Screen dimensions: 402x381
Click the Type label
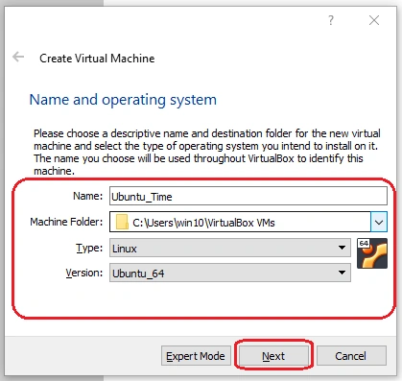coord(89,248)
